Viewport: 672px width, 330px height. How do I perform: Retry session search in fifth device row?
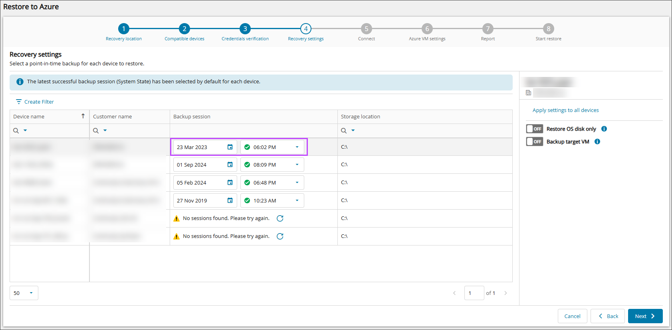[x=280, y=218]
